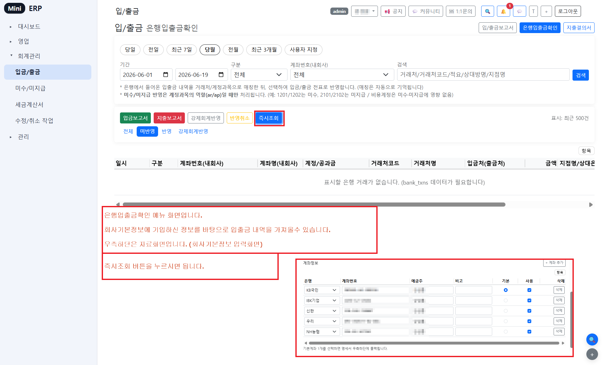Toggle NH농협 row 사용 checkbox

click(x=529, y=332)
